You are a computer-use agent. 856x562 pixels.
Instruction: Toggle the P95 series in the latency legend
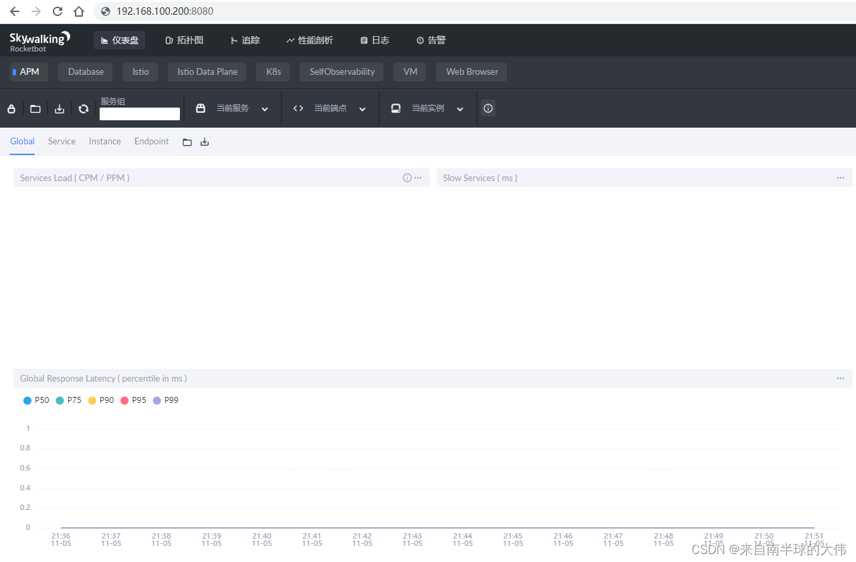132,400
